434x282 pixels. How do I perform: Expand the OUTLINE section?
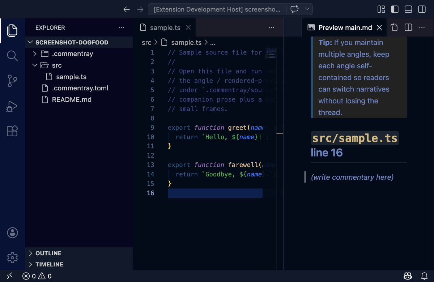pos(79,253)
